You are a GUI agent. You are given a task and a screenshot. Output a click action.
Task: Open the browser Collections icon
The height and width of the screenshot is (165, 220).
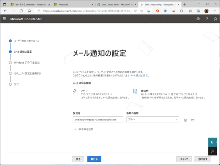[198, 11]
